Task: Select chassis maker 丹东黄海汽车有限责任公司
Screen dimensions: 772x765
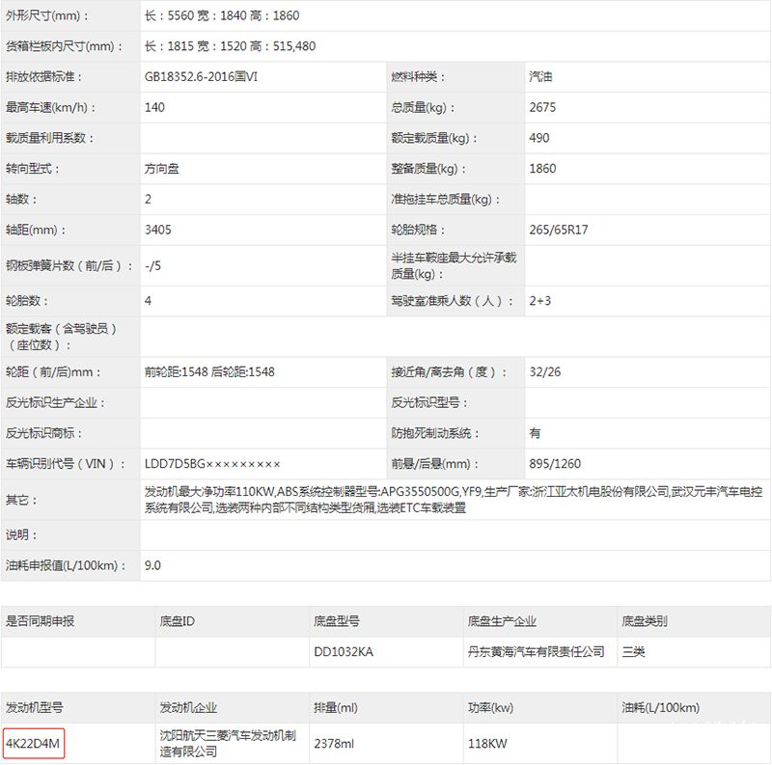Action: [537, 651]
